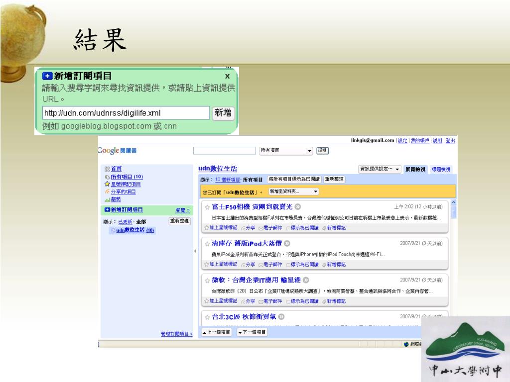This screenshot has width=510, height=382.
Task: Open the article 富士F50相機 貨剛到就賣光
Action: (252, 207)
